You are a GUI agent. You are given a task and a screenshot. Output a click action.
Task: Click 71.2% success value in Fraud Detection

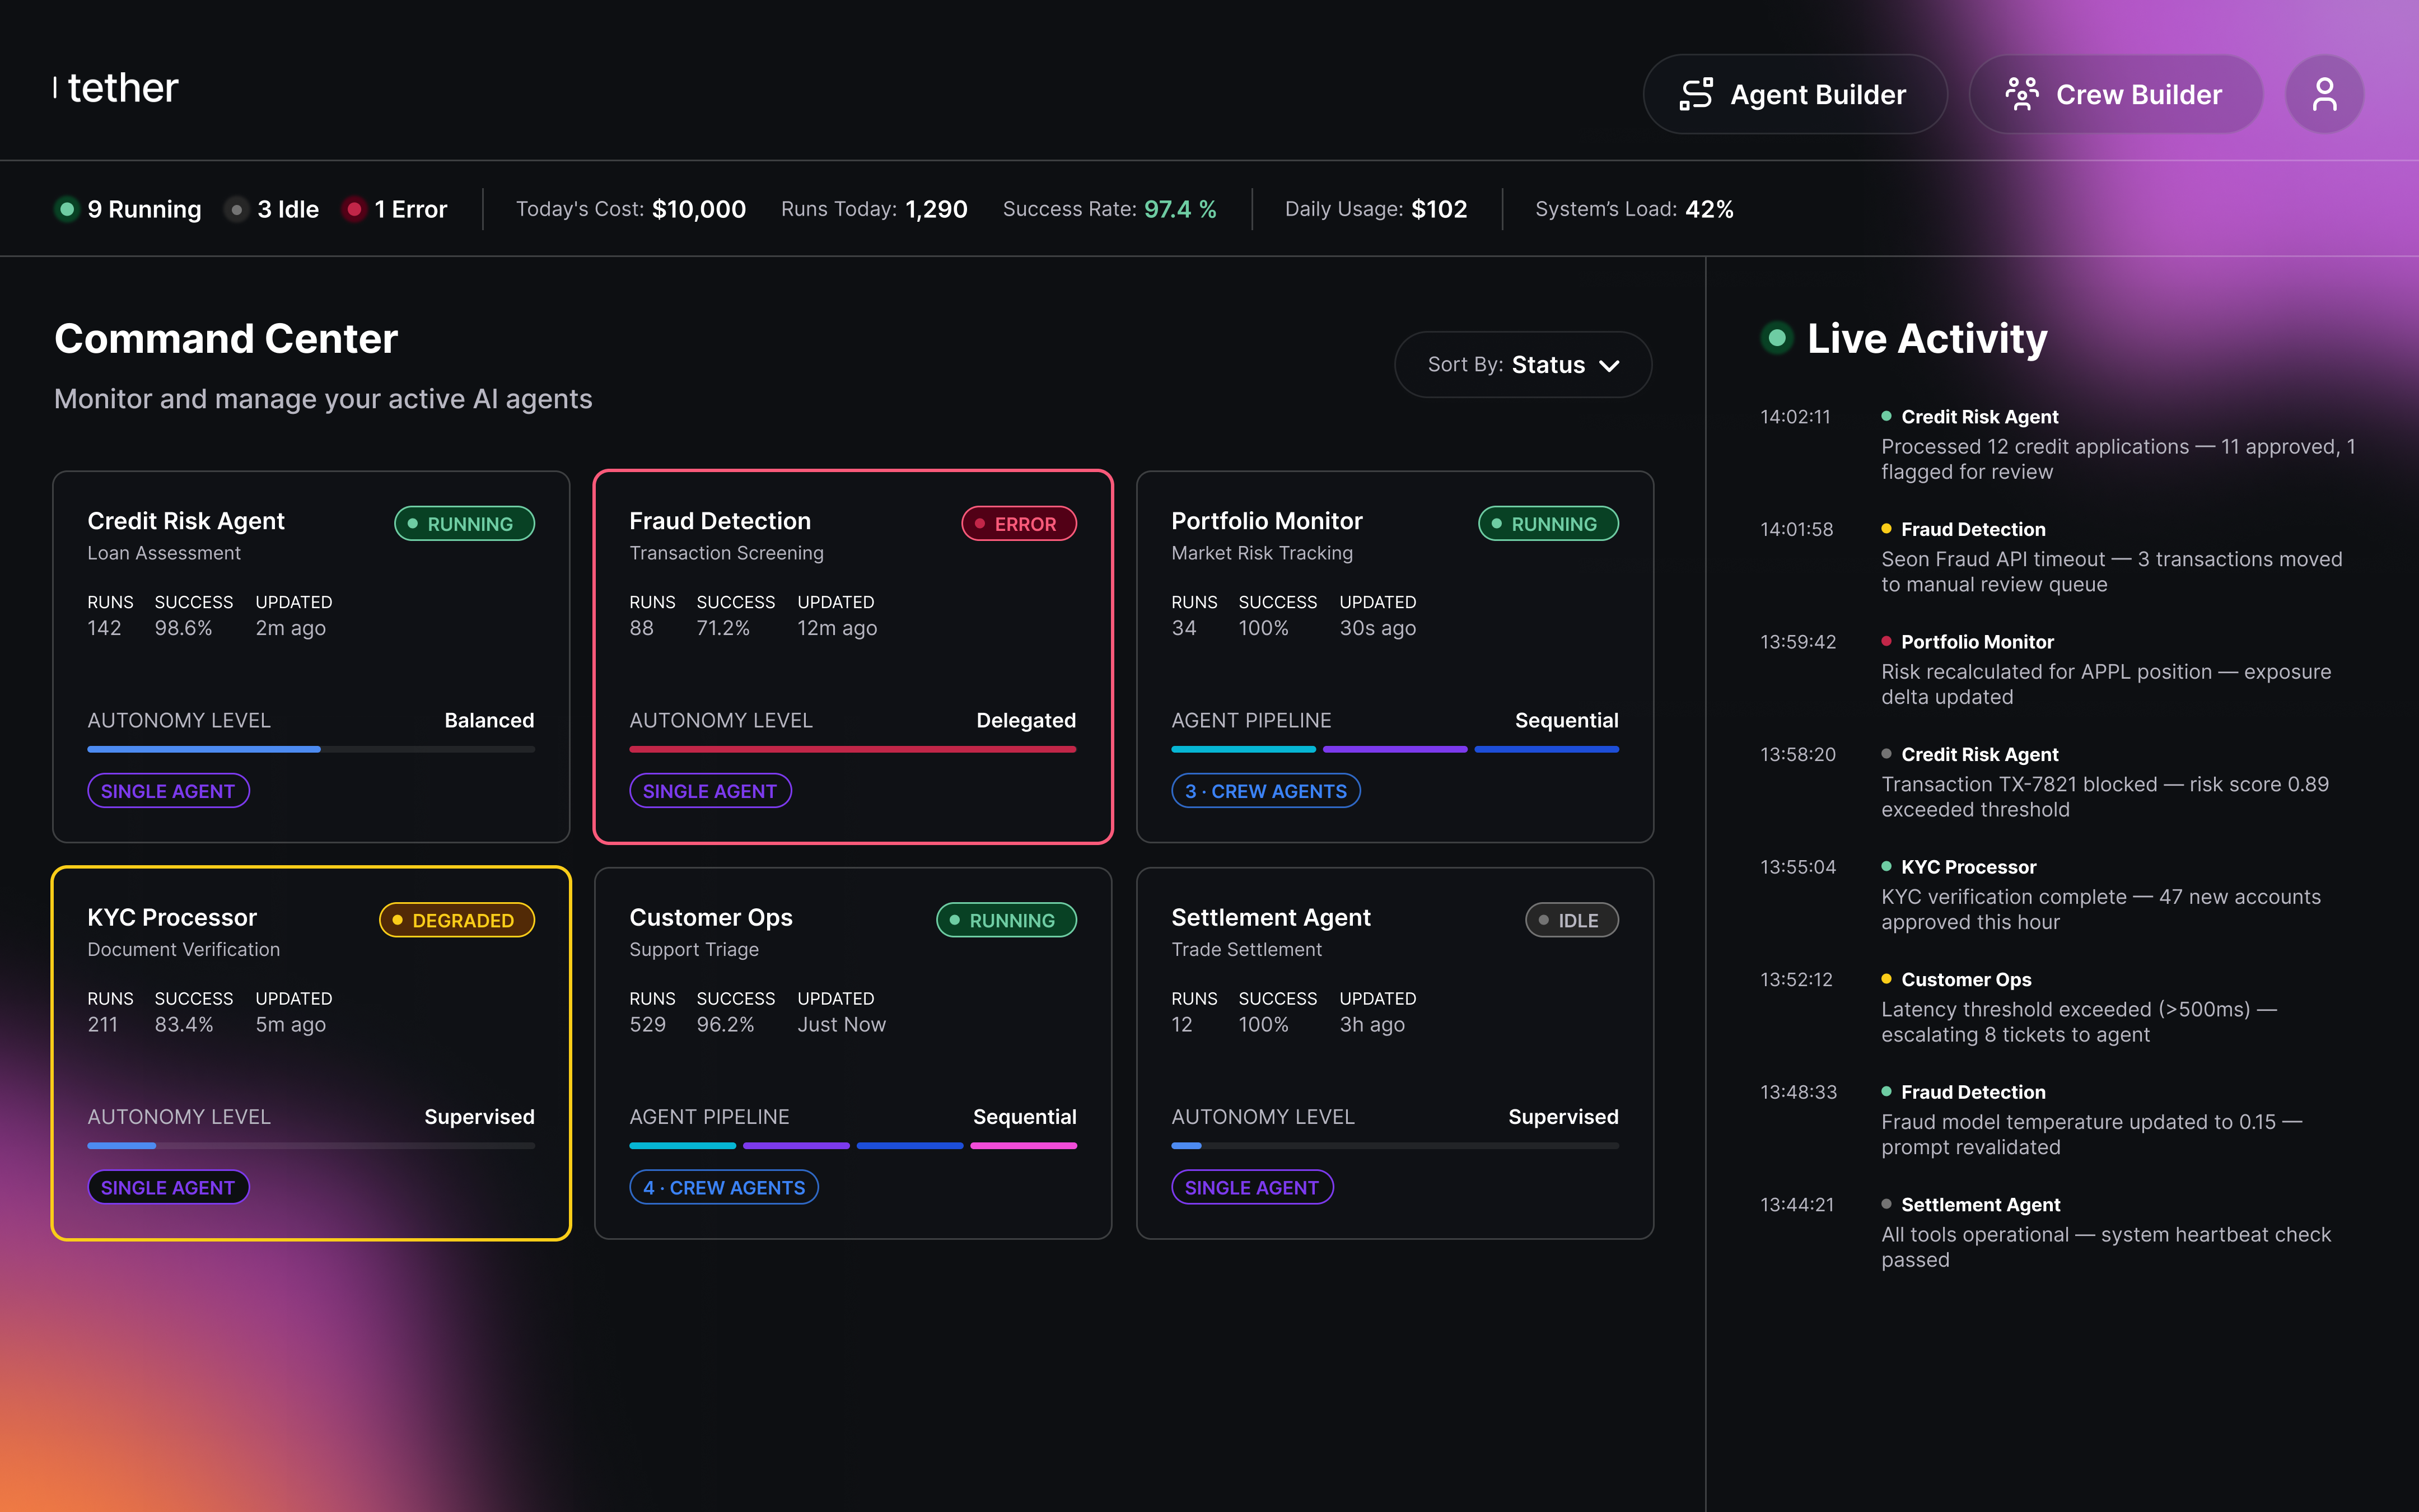point(723,628)
